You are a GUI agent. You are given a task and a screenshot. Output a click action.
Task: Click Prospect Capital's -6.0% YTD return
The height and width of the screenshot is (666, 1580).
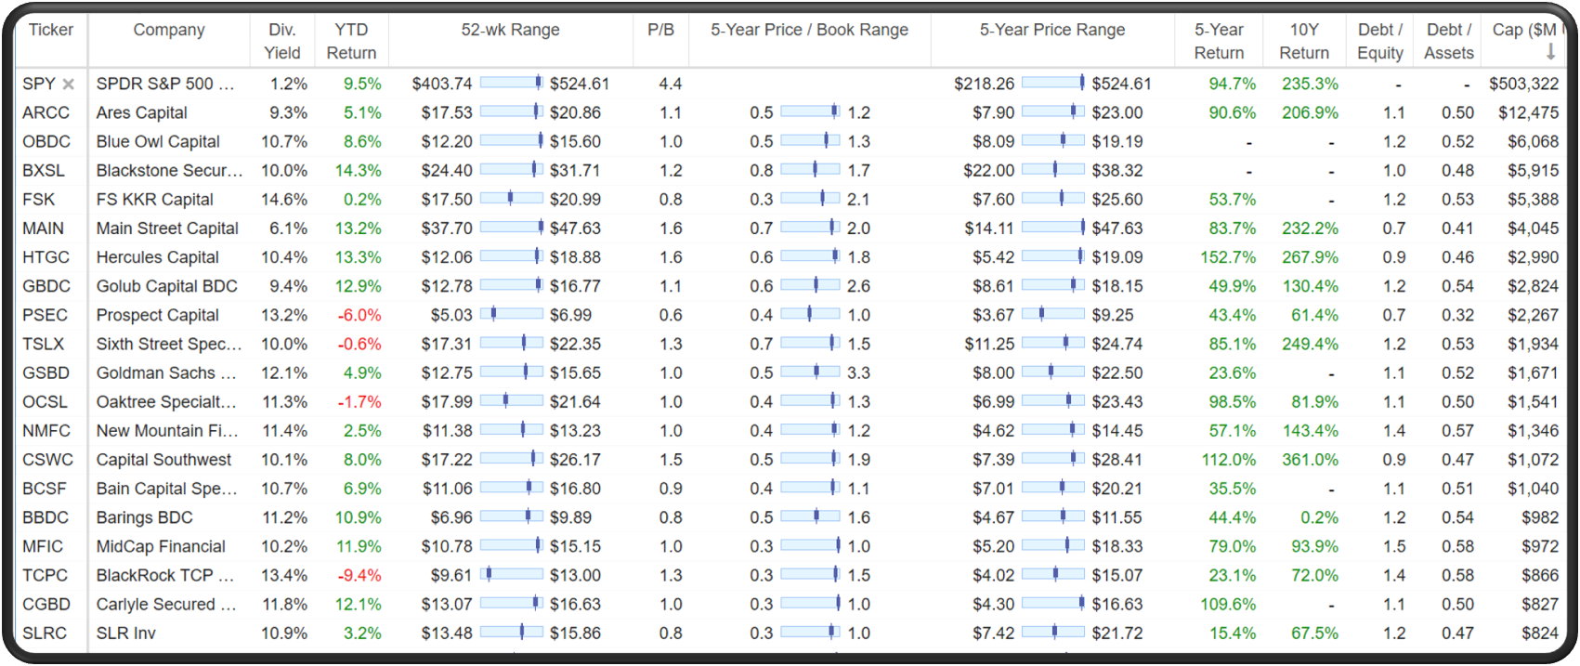[x=359, y=314]
